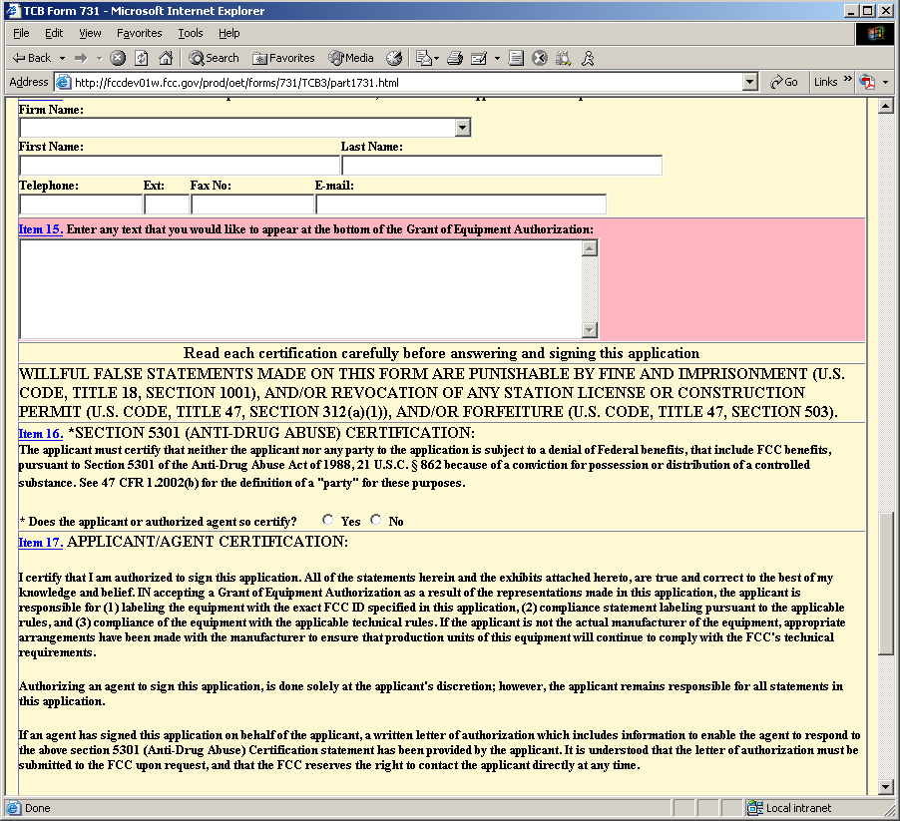900x821 pixels.
Task: Click the page scrollbar up arrow
Action: [886, 106]
